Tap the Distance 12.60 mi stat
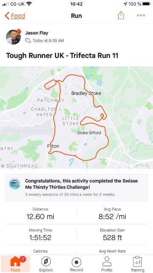This screenshot has width=153, height=273. pos(40,213)
